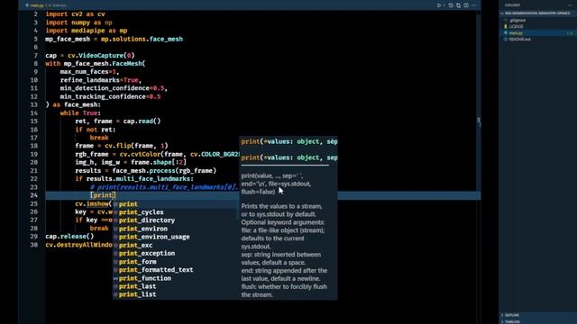Click the split editor icon
Viewport: 577px width, 324px height.
466,5
